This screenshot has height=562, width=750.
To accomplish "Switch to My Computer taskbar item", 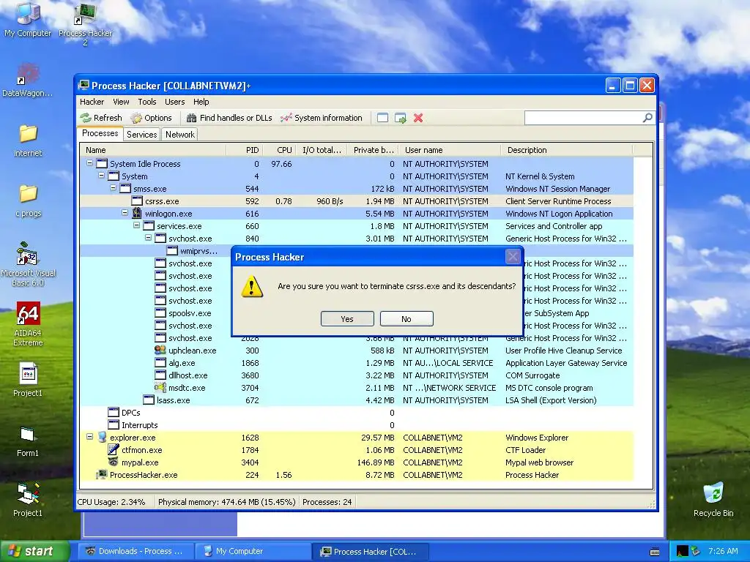I will [253, 551].
